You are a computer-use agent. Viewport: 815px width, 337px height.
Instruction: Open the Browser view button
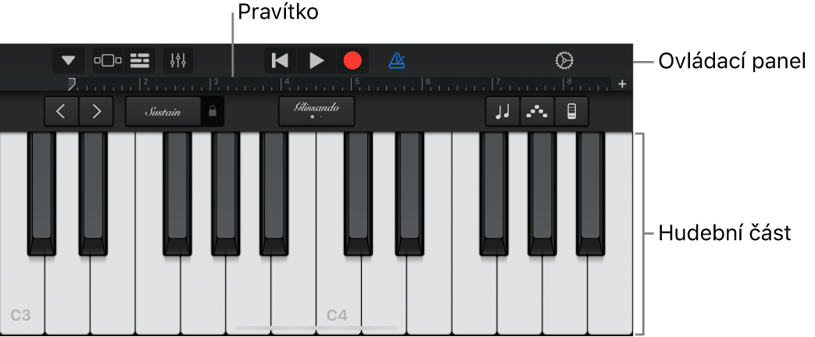click(108, 61)
